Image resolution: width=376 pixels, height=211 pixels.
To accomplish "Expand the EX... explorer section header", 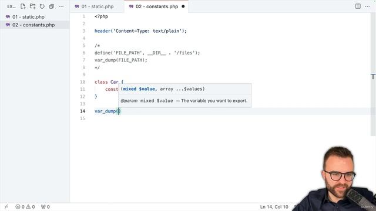I will [11, 6].
